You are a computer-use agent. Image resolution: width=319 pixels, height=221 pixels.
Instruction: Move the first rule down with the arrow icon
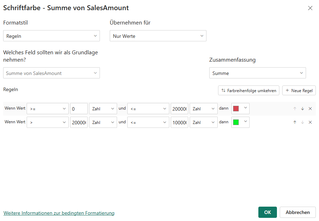pos(303,109)
